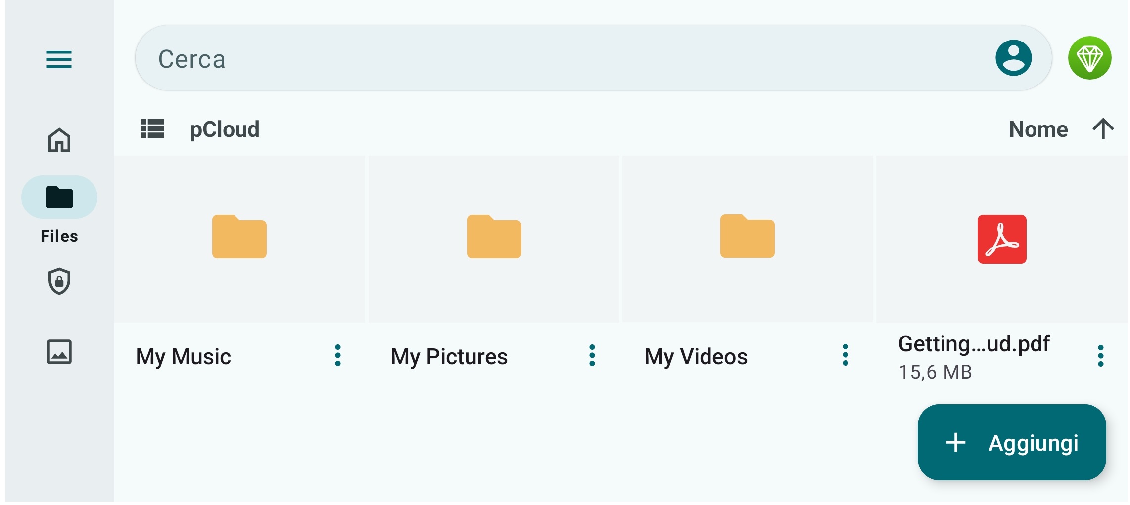Open the hamburger navigation menu

59,59
